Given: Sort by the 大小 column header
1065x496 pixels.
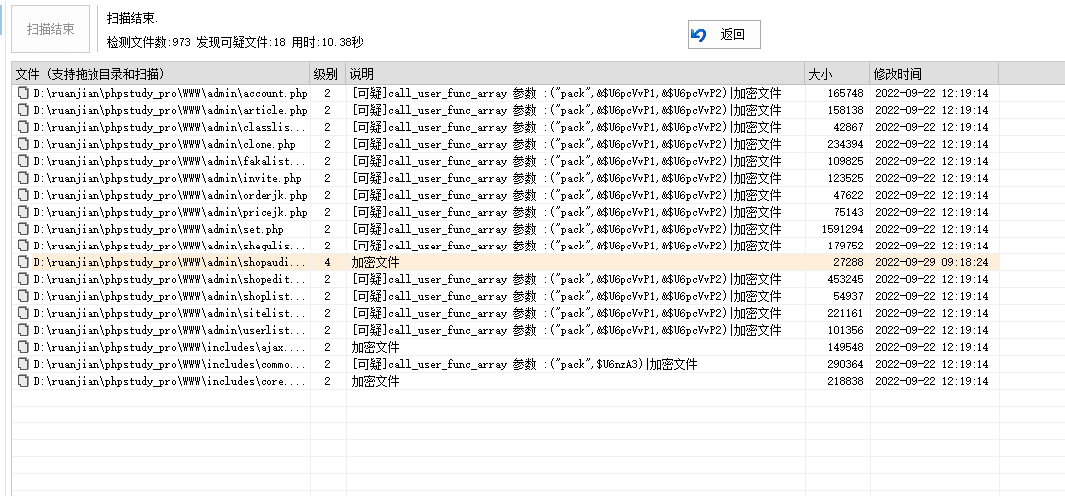Looking at the screenshot, I should point(837,74).
